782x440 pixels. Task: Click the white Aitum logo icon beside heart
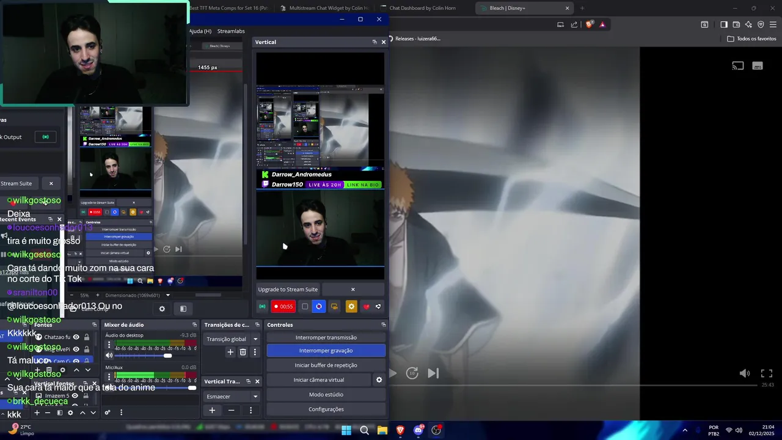(378, 307)
